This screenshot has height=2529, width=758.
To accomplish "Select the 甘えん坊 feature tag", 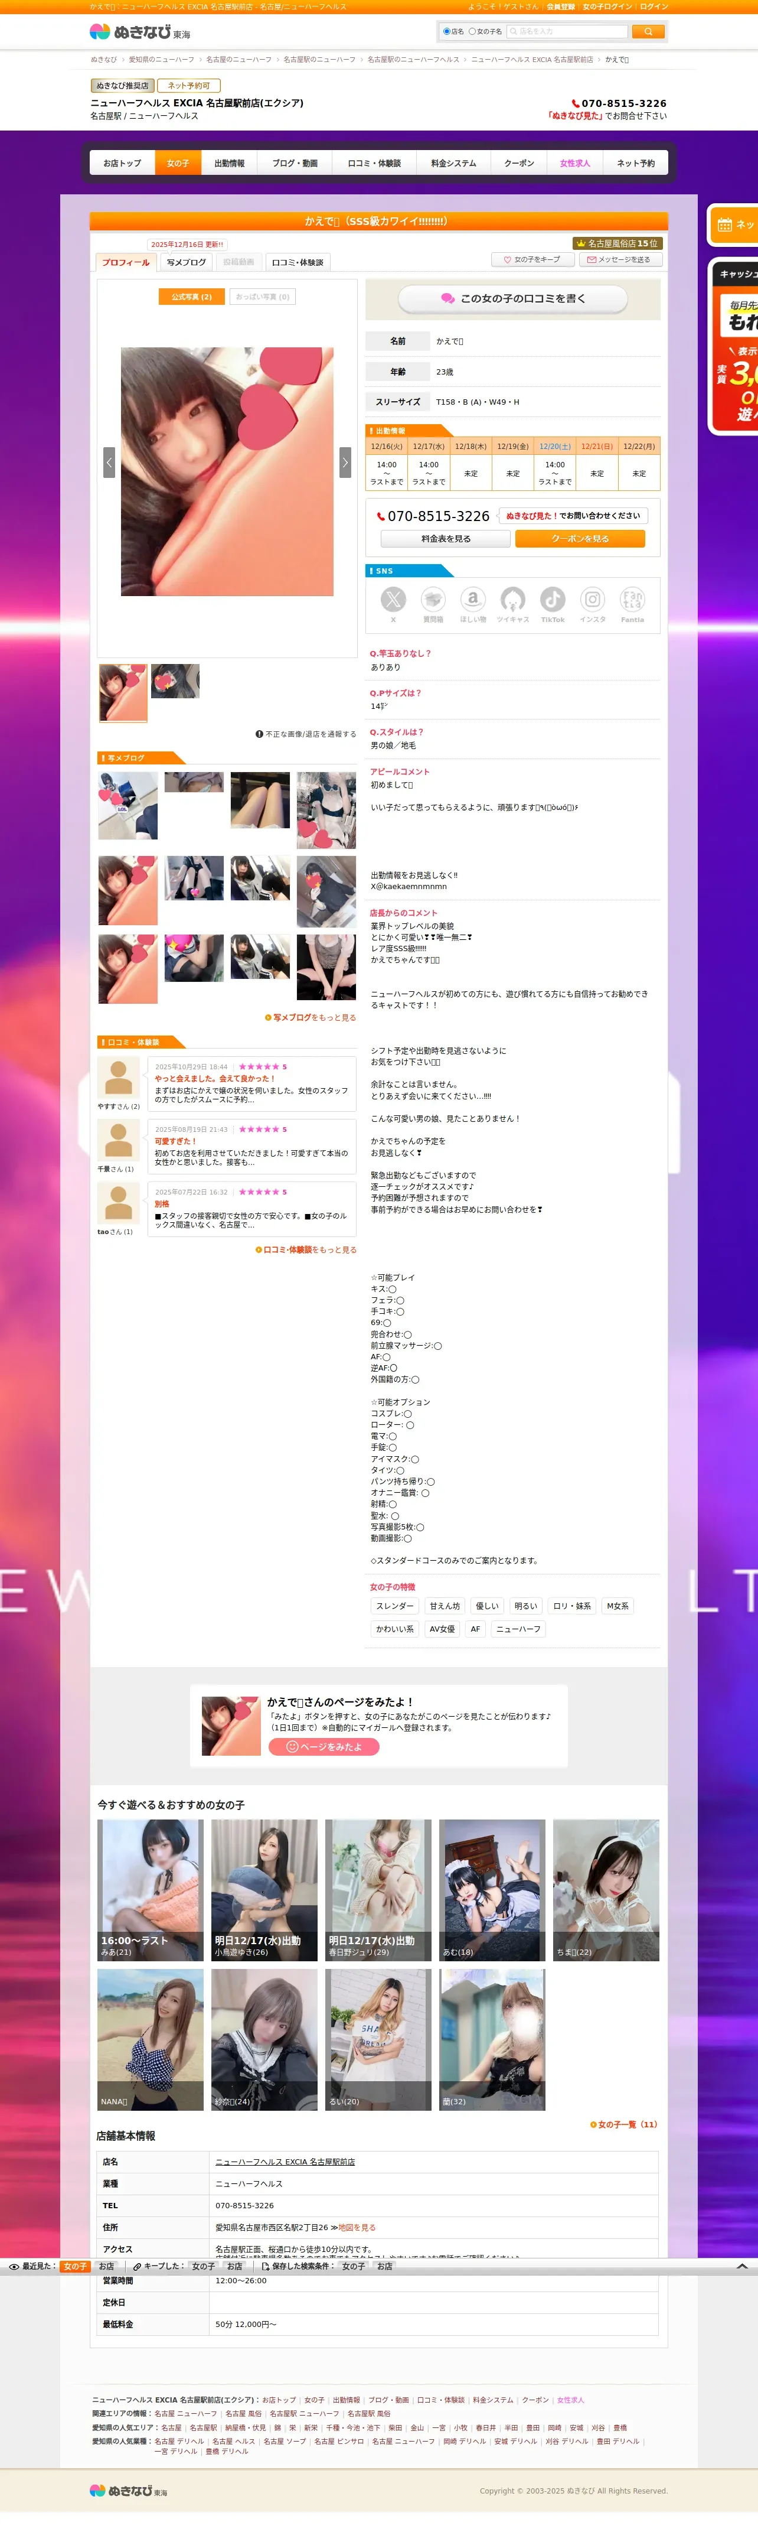I will coord(444,1606).
